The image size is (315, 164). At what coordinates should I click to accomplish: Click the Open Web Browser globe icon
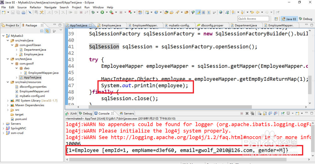click(x=220, y=13)
